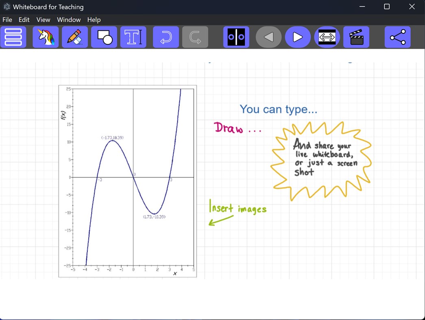Toggle the split page view

236,37
